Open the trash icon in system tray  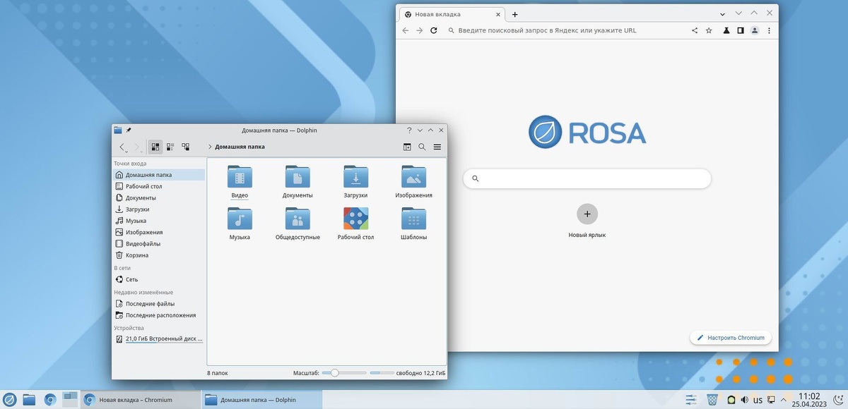[x=712, y=400]
